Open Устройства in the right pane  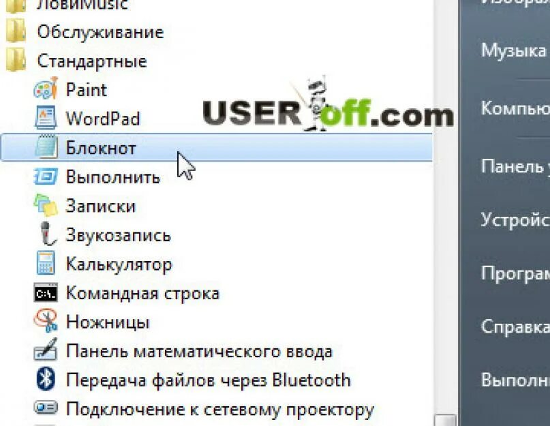515,220
